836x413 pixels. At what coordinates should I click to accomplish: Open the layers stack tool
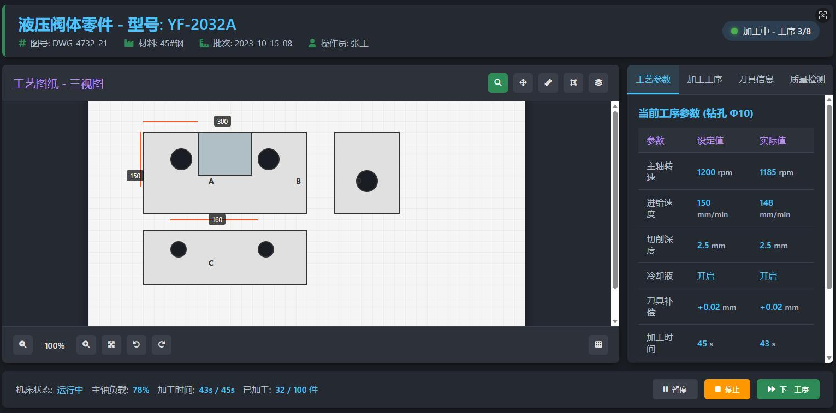pos(598,83)
